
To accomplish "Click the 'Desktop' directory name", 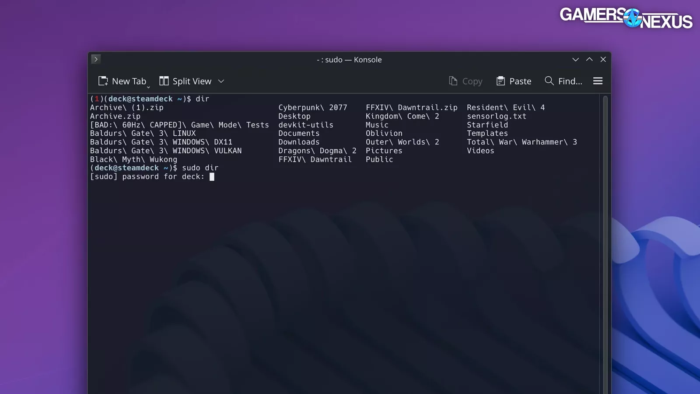I will tap(294, 116).
